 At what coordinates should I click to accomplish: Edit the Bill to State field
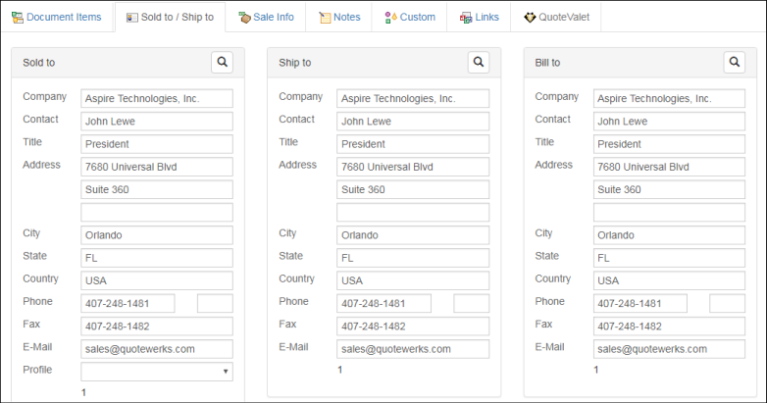point(669,258)
